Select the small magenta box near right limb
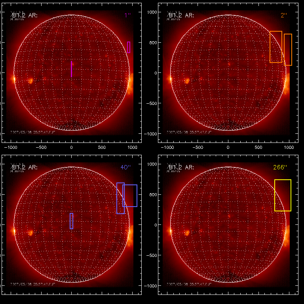Screen dimensions: 304x304 pyautogui.click(x=129, y=47)
